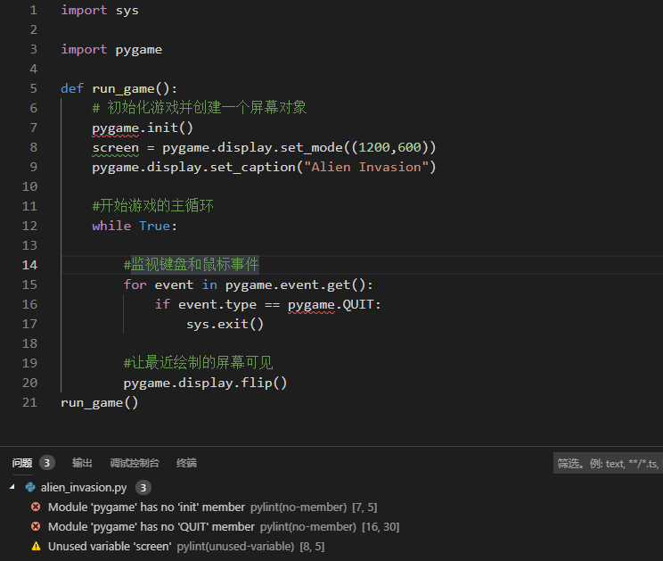This screenshot has width=663, height=561.
Task: Click 'import sys' on line 1
Action: click(100, 10)
